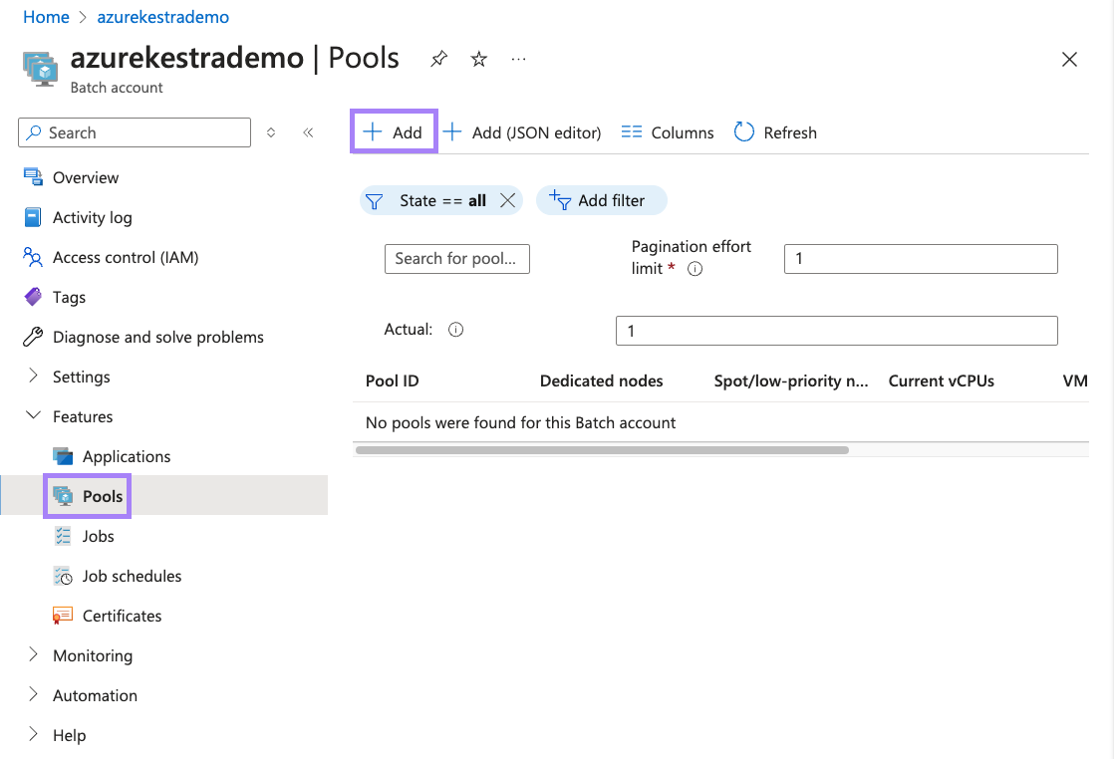View the Activity log
Screen dimensions: 1115x759
coord(91,217)
